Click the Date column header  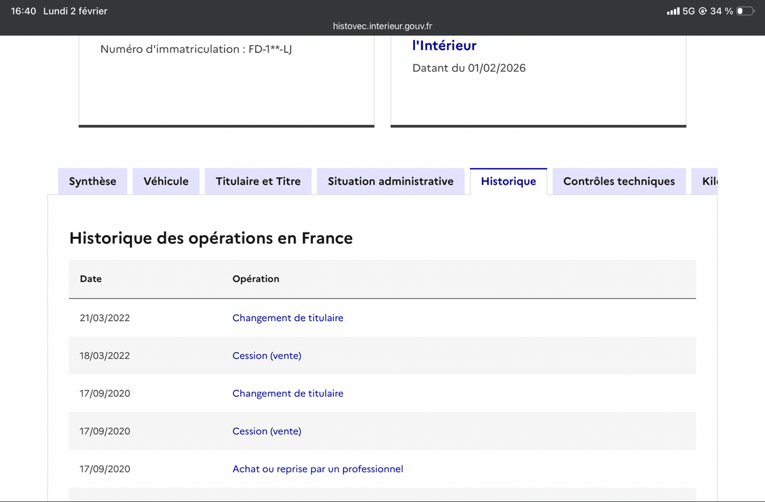[91, 279]
